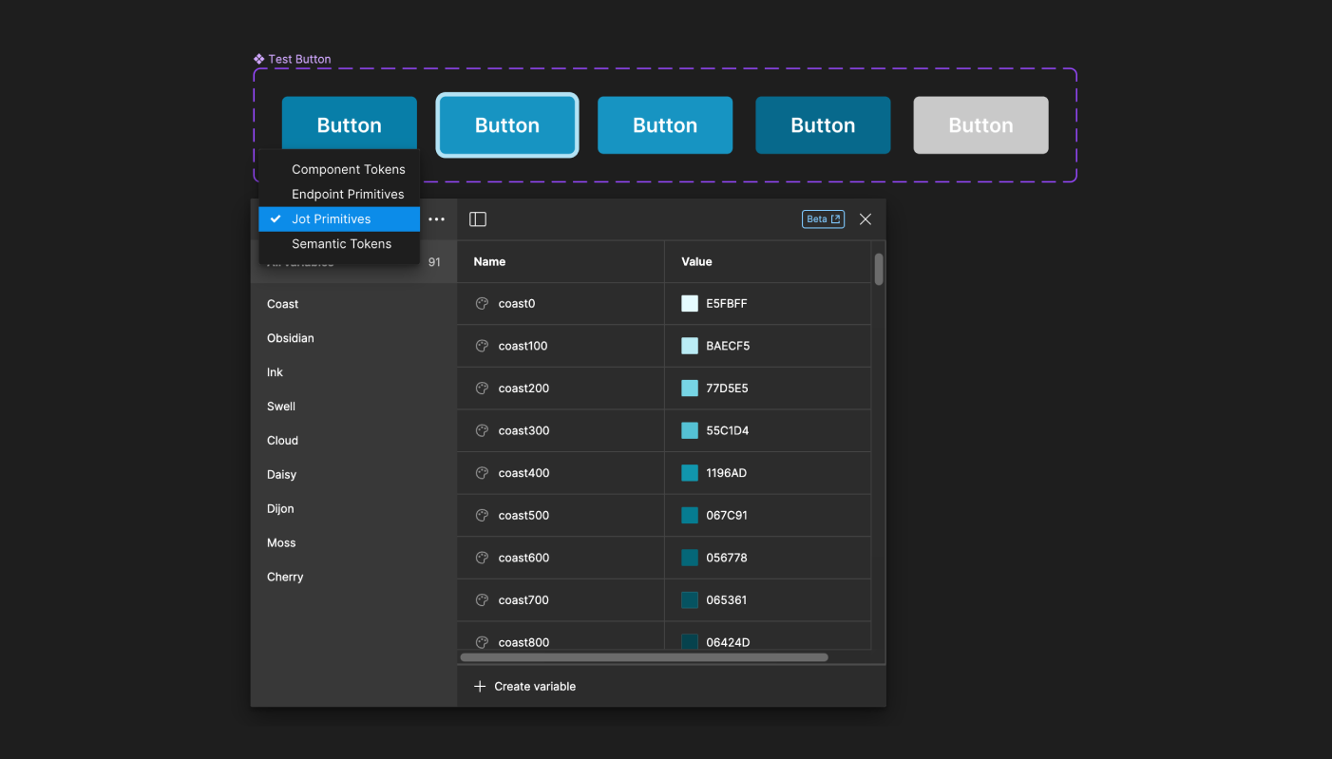This screenshot has width=1332, height=759.
Task: Click the 77D5E5 color swatch
Action: point(690,389)
